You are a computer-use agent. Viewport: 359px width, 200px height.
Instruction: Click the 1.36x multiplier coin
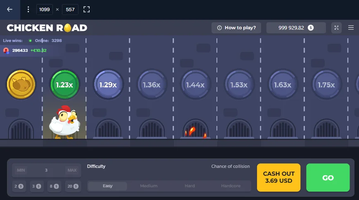[152, 85]
